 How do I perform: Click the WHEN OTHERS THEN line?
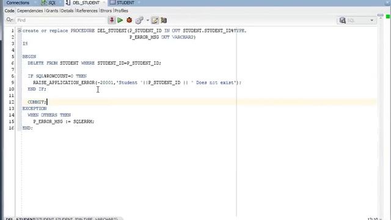(49, 115)
